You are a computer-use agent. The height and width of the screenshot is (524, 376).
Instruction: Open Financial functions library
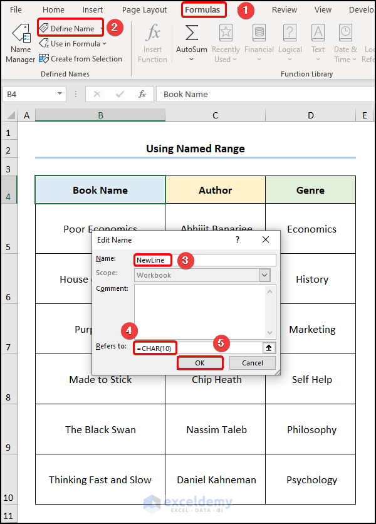pyautogui.click(x=258, y=43)
